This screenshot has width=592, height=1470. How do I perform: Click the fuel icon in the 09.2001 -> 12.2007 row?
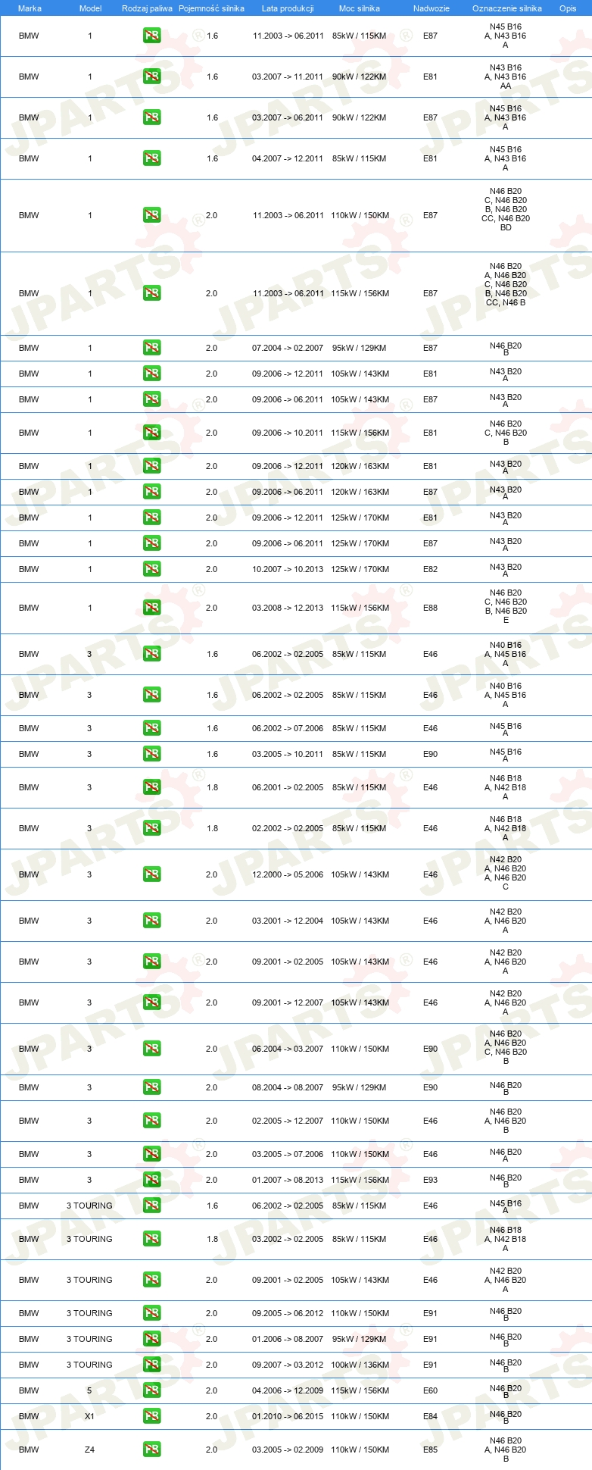[152, 1002]
